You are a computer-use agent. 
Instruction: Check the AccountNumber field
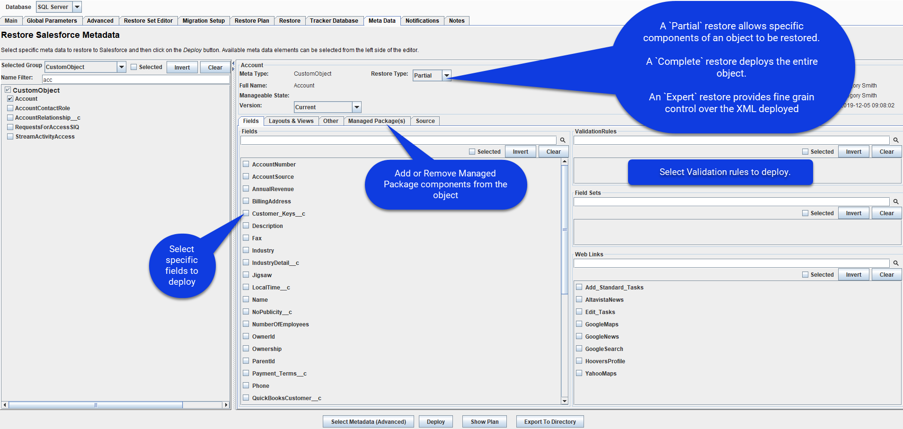(246, 164)
